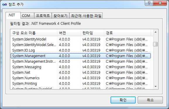Click path cell of System.Messaging row
The height and width of the screenshot is (109, 169).
(x=127, y=67)
